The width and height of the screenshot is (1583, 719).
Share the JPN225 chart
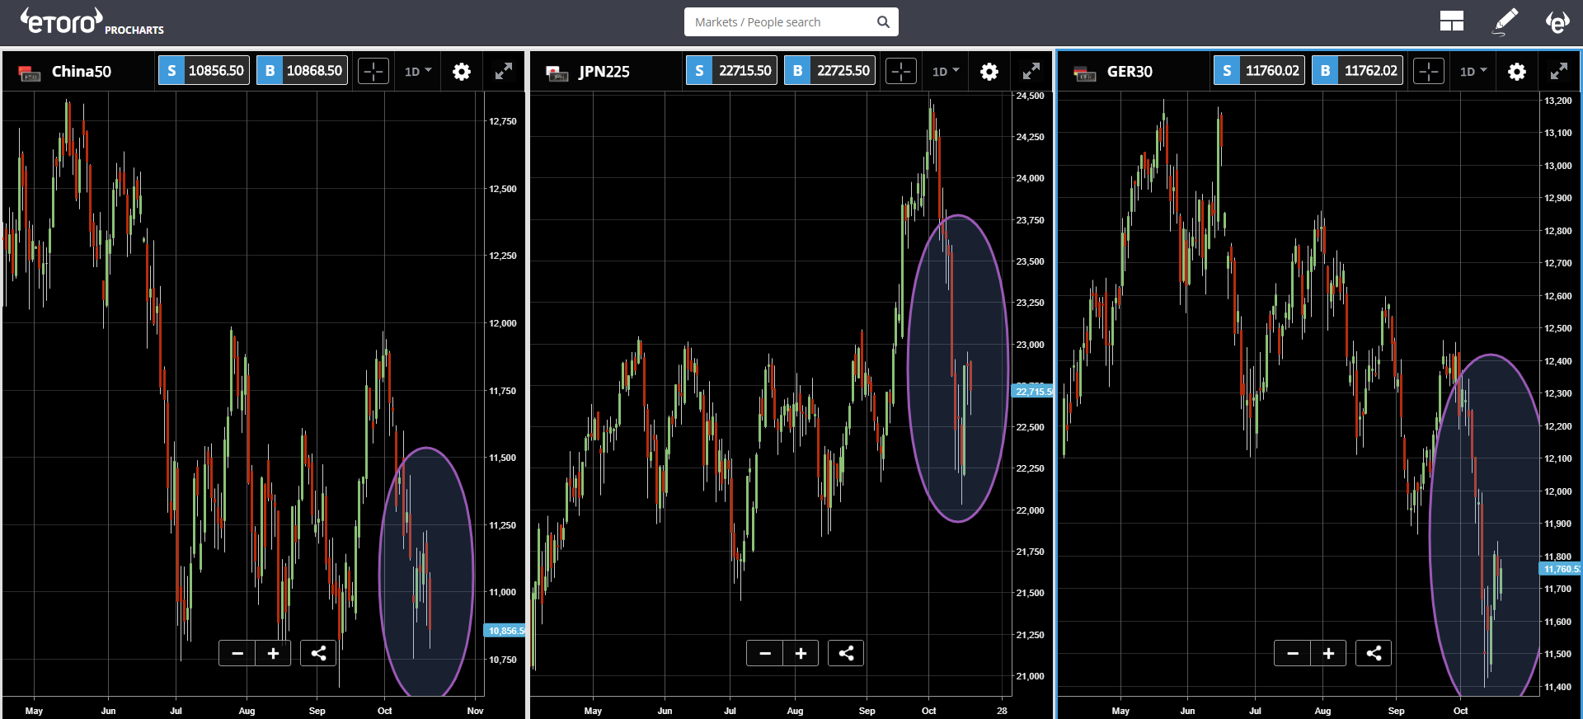pyautogui.click(x=846, y=653)
